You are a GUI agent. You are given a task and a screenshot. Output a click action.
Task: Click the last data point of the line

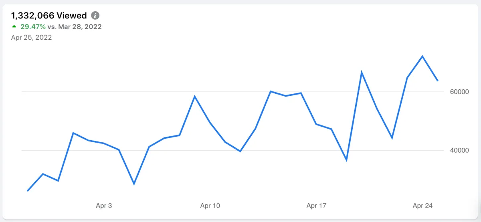[438, 81]
